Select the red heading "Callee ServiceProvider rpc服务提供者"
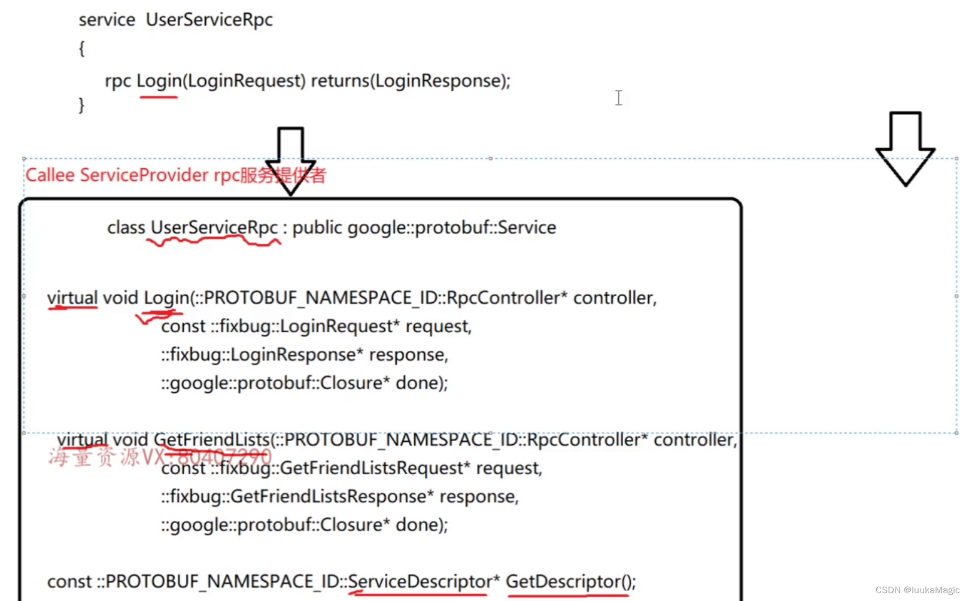 click(175, 175)
